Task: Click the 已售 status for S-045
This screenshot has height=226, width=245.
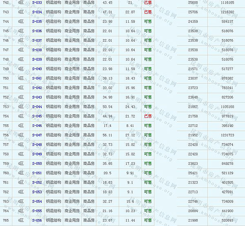Action: (x=148, y=116)
